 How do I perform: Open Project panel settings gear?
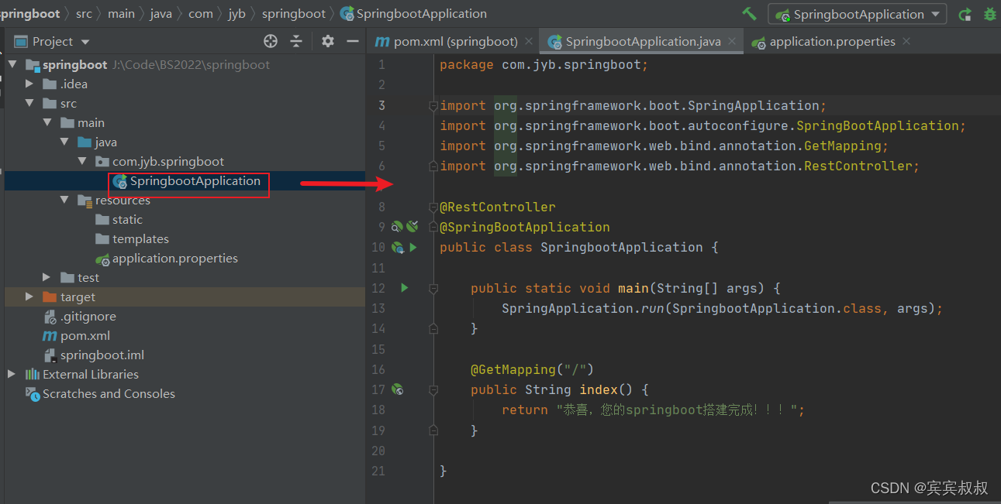328,41
